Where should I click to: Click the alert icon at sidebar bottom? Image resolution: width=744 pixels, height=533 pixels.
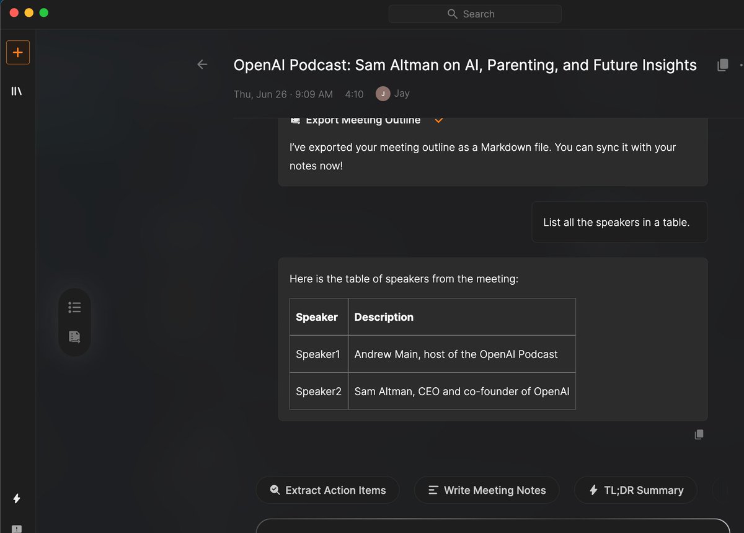(17, 528)
